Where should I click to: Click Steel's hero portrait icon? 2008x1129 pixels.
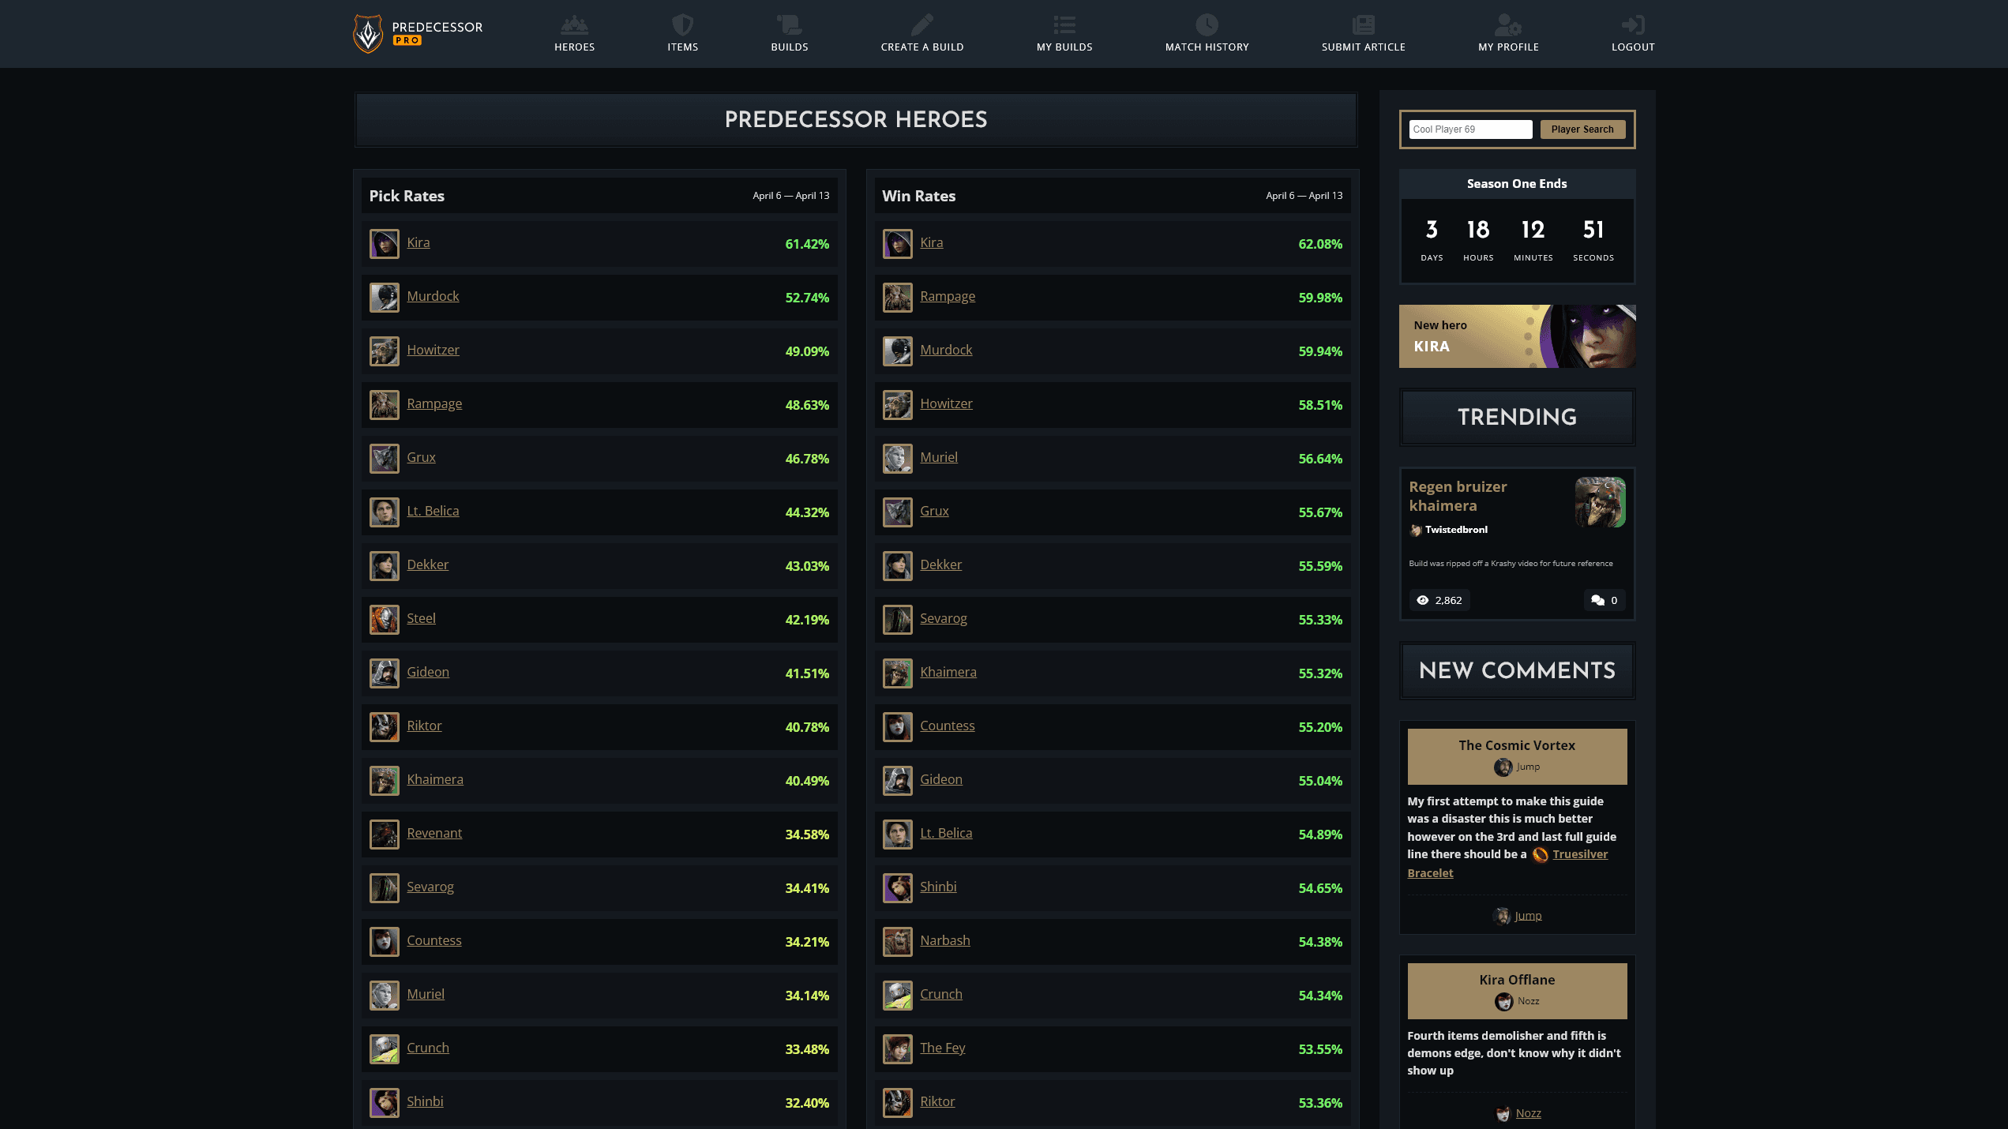click(385, 620)
